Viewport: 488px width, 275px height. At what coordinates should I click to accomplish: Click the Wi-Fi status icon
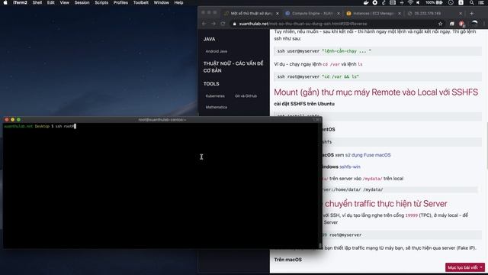coord(410,3)
